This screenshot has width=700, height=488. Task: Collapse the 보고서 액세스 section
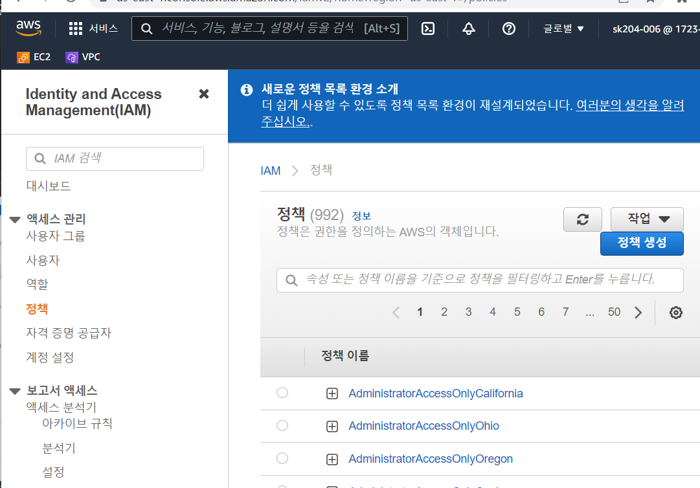pyautogui.click(x=15, y=391)
